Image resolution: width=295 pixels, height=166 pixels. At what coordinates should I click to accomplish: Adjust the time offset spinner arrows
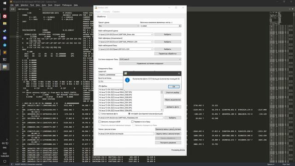pyautogui.click(x=180, y=26)
